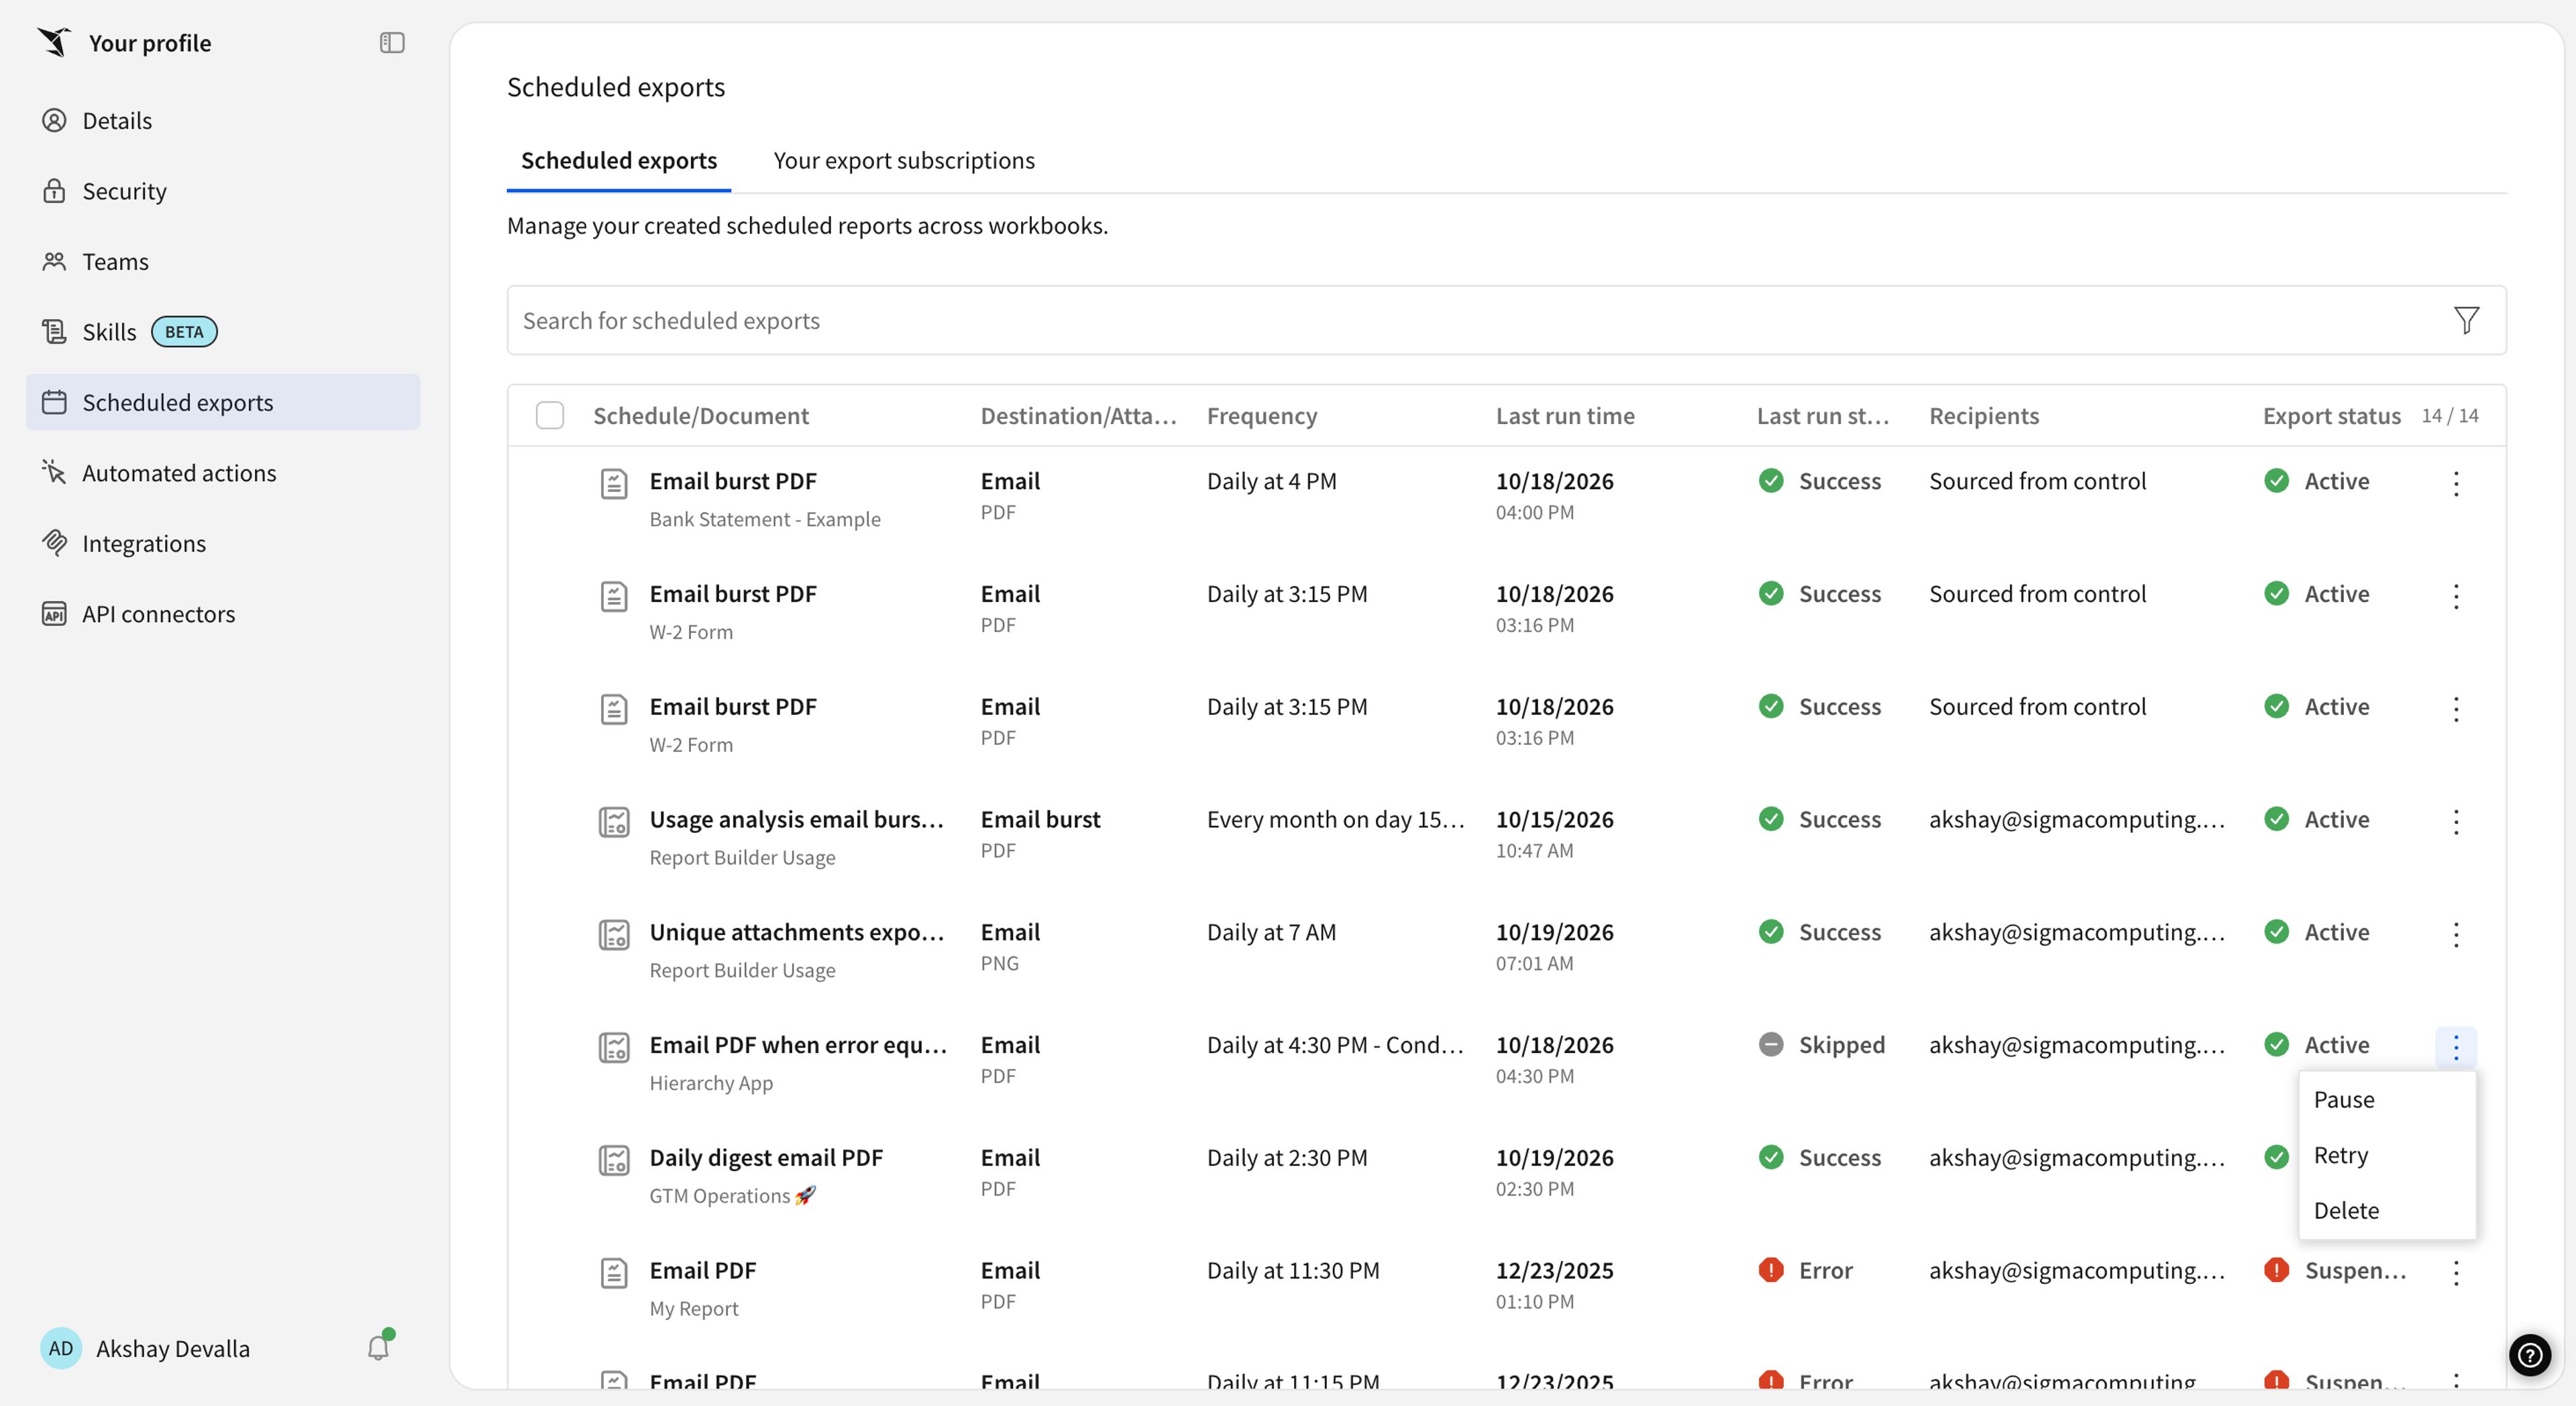Click document icon for Bank Statement export

coord(614,483)
